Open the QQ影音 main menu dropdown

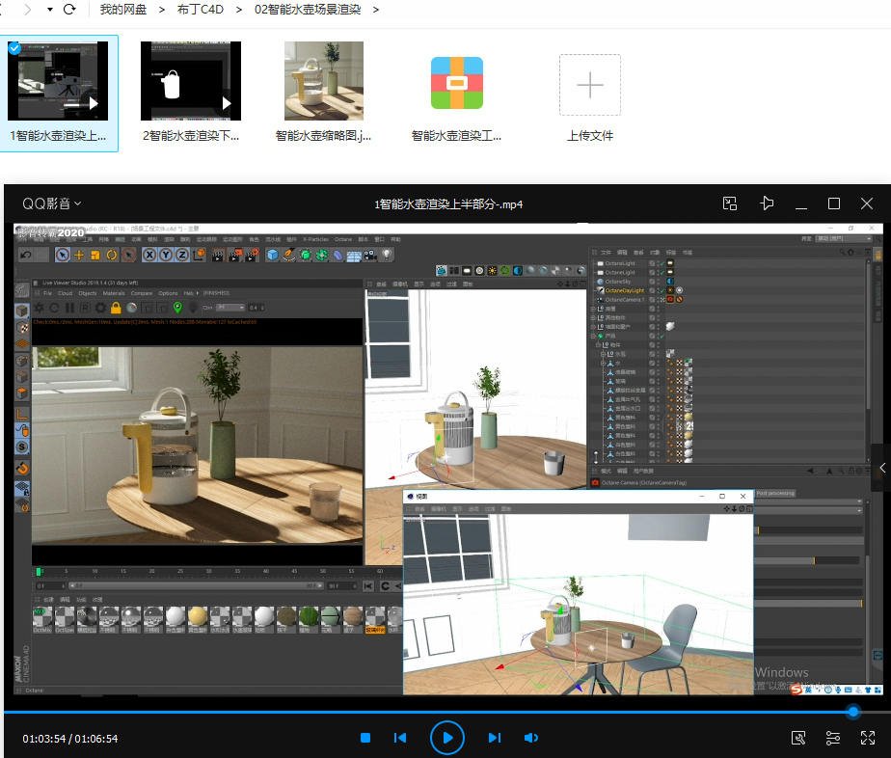pyautogui.click(x=52, y=203)
